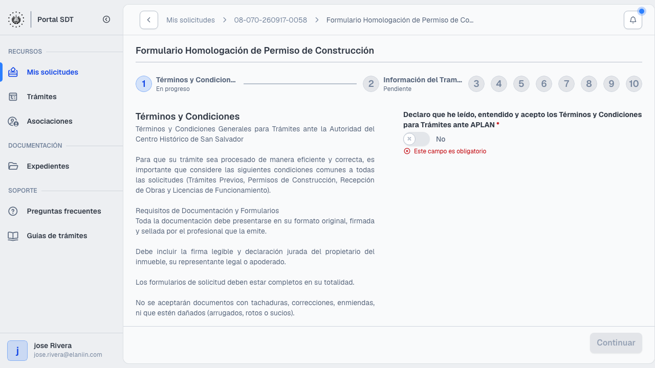Click the Portal SDT title text
Viewport: 655px width, 368px height.
coord(55,19)
